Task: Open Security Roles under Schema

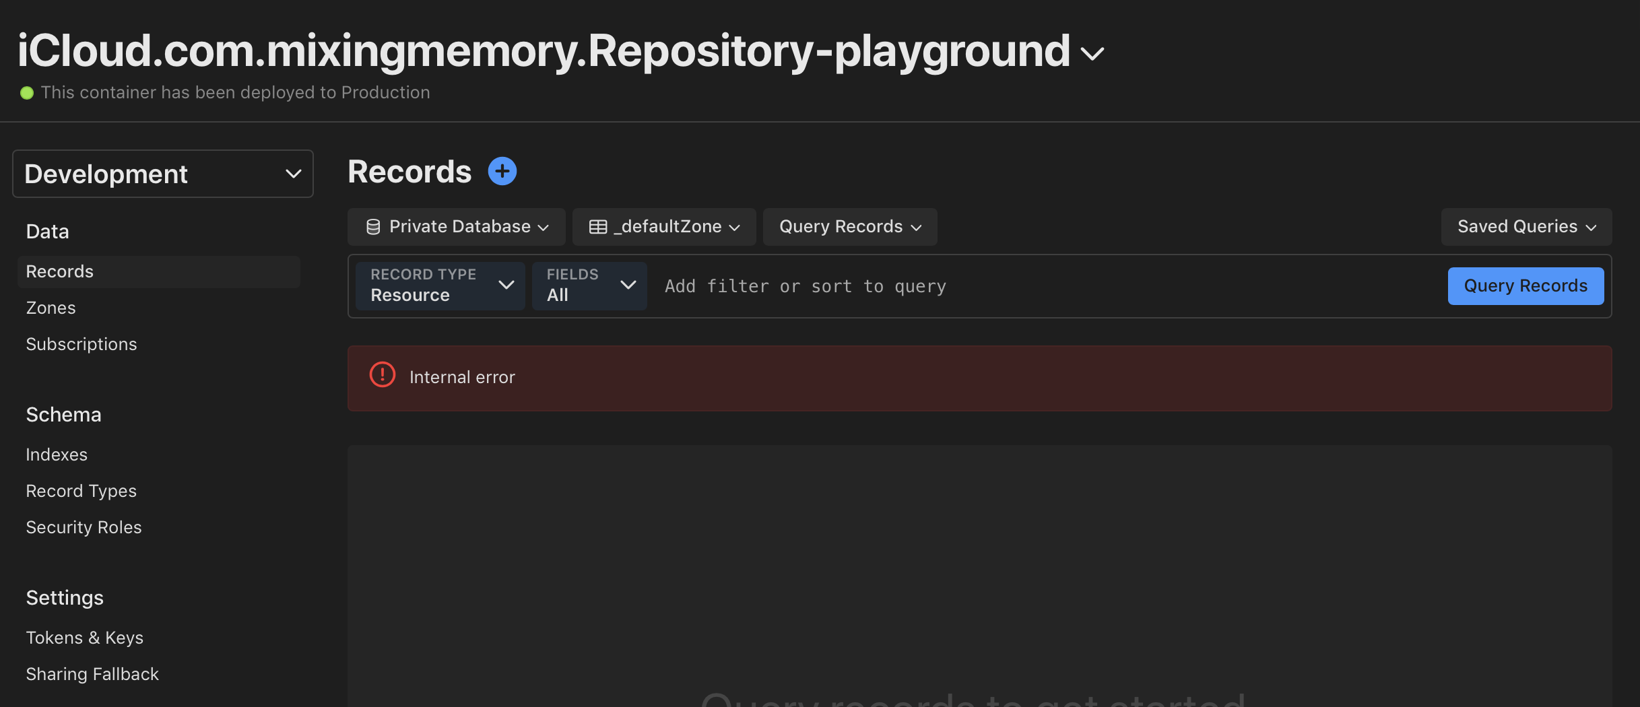Action: [84, 527]
